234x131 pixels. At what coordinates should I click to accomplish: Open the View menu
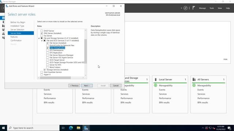pyautogui.click(x=220, y=8)
